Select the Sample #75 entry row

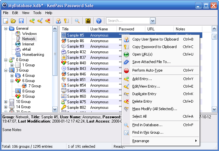click(x=92, y=102)
